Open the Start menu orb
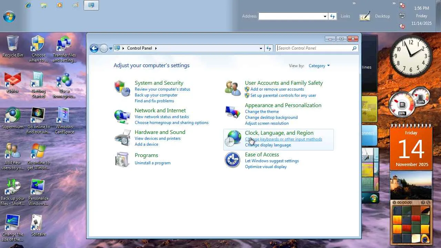This screenshot has height=248, width=441. pos(9,16)
